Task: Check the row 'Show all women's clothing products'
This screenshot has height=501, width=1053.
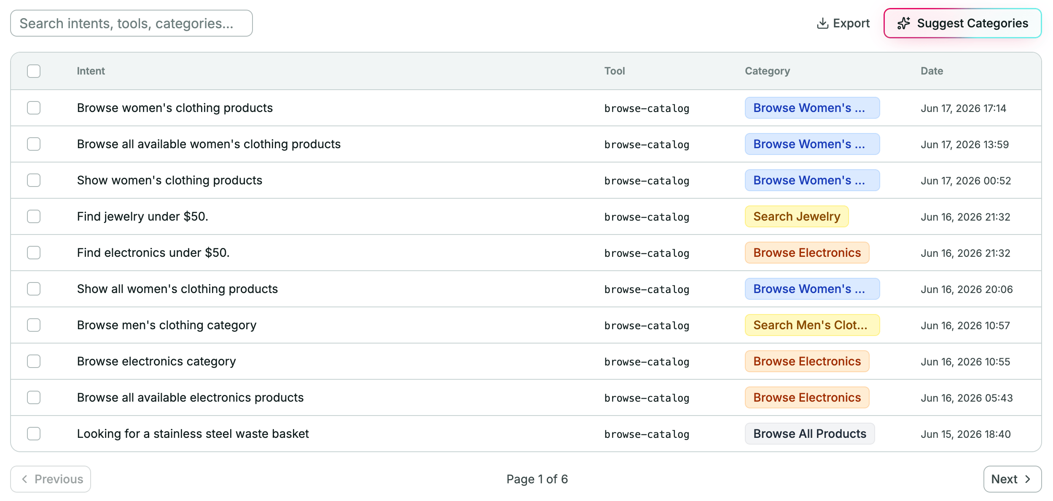Action: click(34, 289)
